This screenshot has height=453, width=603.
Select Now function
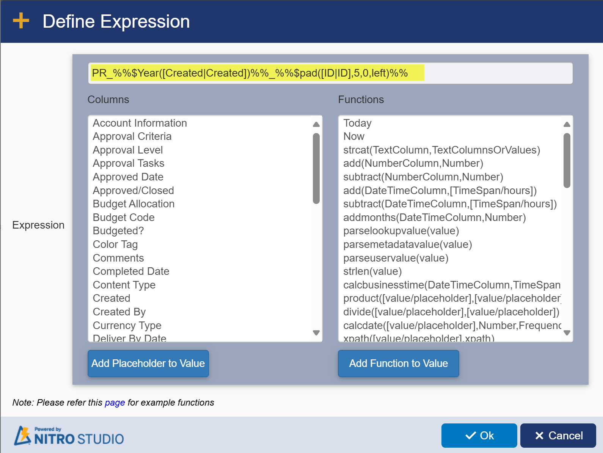354,136
